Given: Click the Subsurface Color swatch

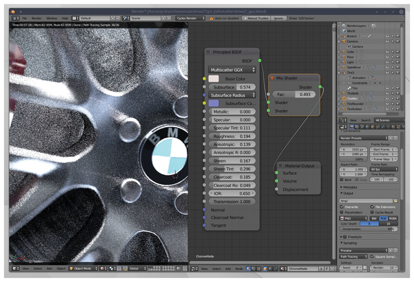Looking at the screenshot, I should coord(214,103).
